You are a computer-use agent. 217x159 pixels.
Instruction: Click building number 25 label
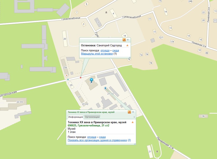(x=71, y=85)
